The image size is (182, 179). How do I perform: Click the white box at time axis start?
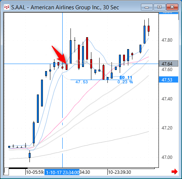point(6,171)
